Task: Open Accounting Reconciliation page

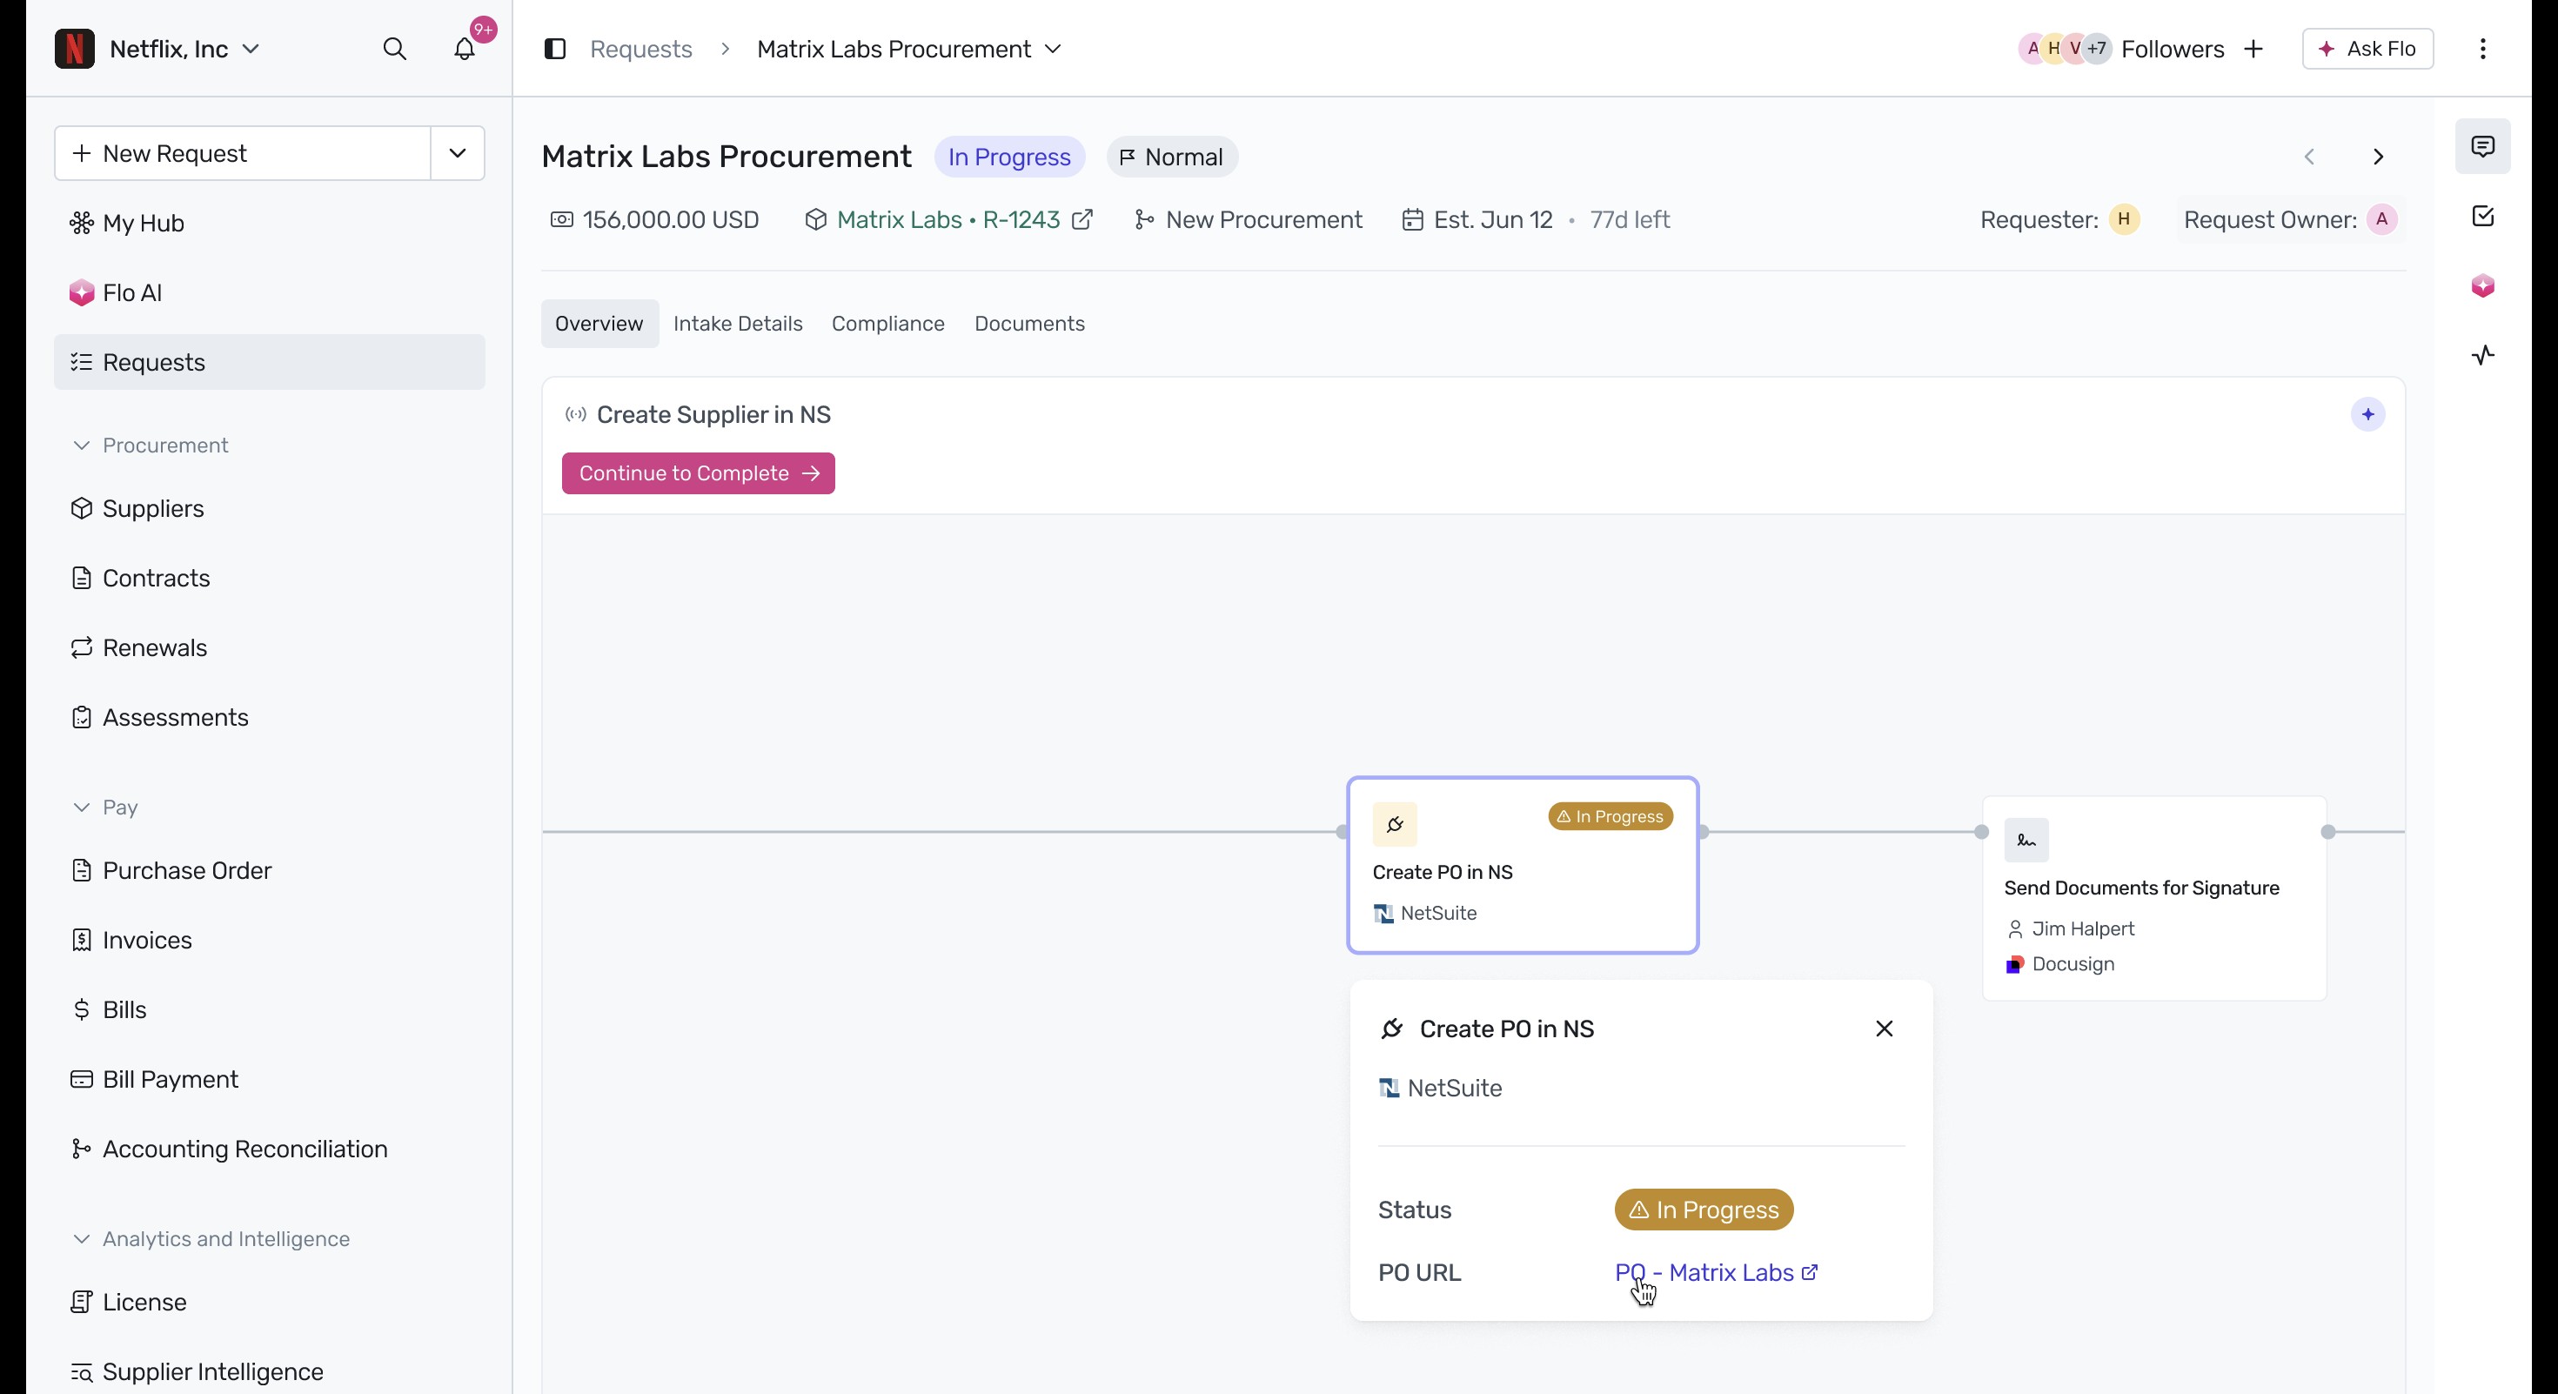Action: (269, 1149)
